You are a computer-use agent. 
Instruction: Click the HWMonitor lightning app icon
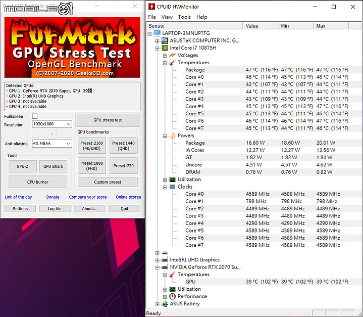[151, 7]
